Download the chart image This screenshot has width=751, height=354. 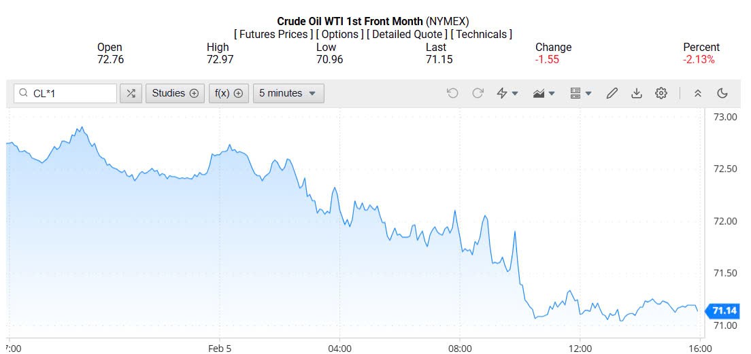tap(637, 93)
